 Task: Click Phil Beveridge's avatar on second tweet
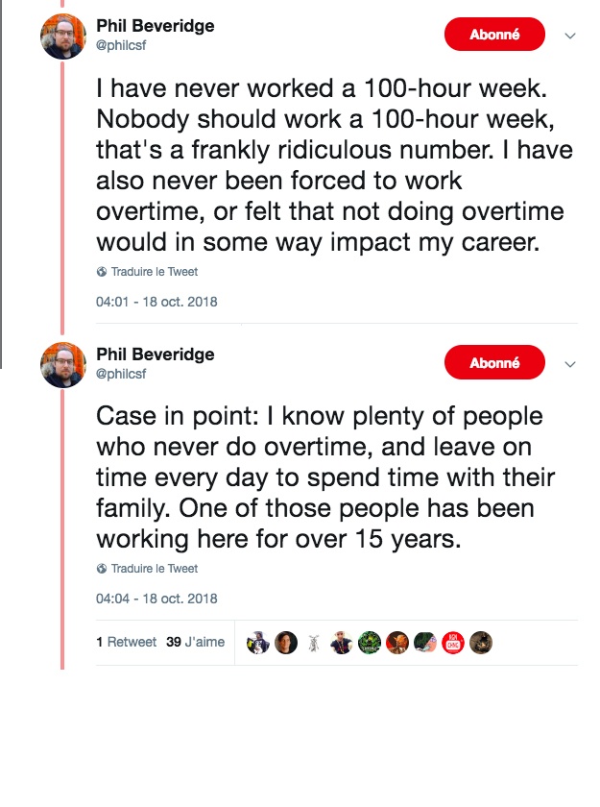point(64,365)
